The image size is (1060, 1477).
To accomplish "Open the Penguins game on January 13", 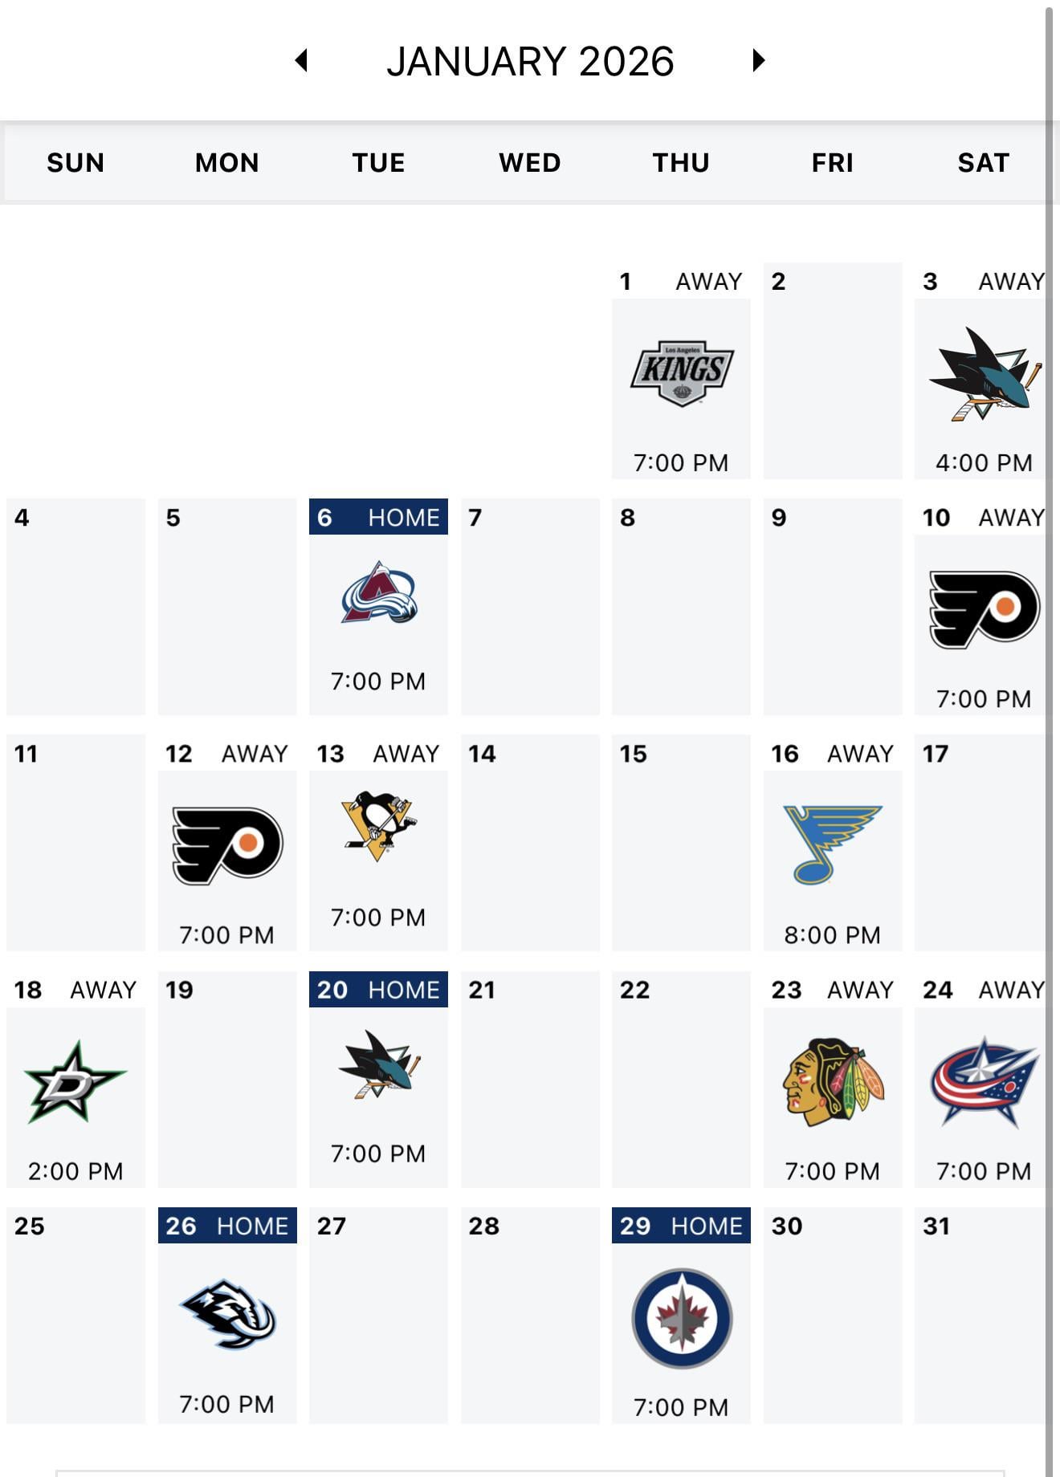I will (x=379, y=827).
